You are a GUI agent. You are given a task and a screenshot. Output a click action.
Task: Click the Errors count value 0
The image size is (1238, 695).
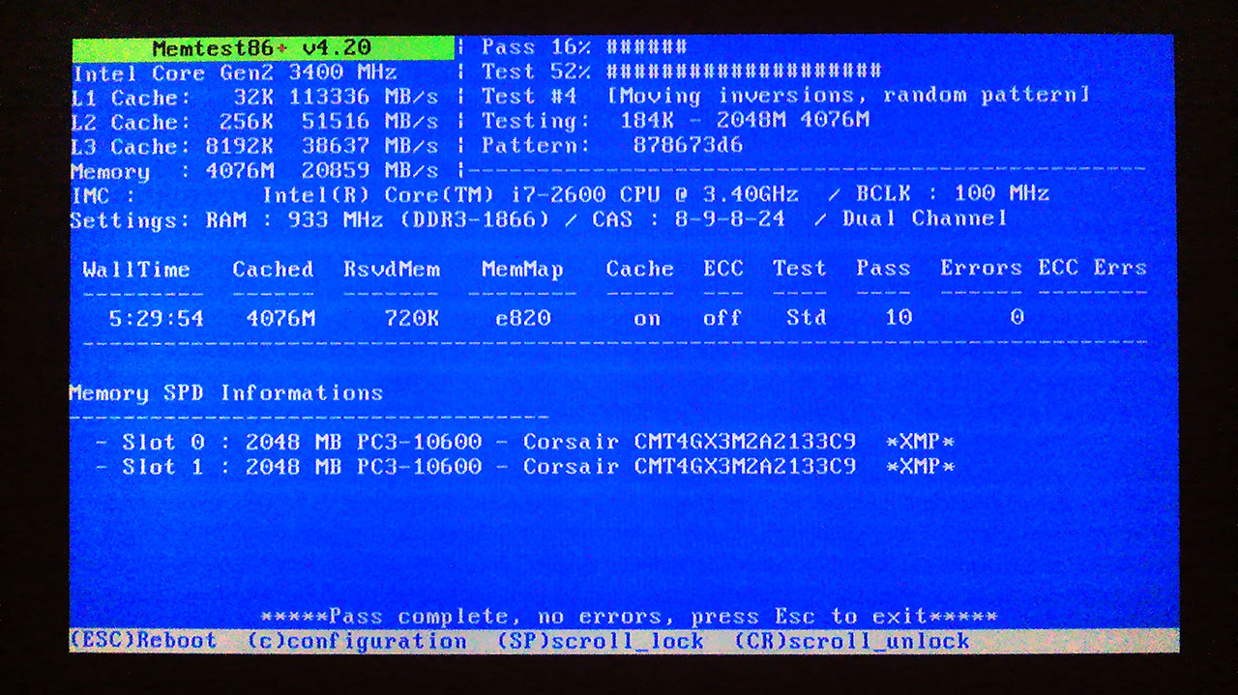click(1017, 317)
